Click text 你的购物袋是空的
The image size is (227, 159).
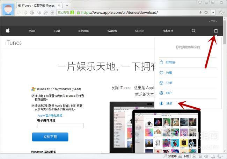coord(188,47)
